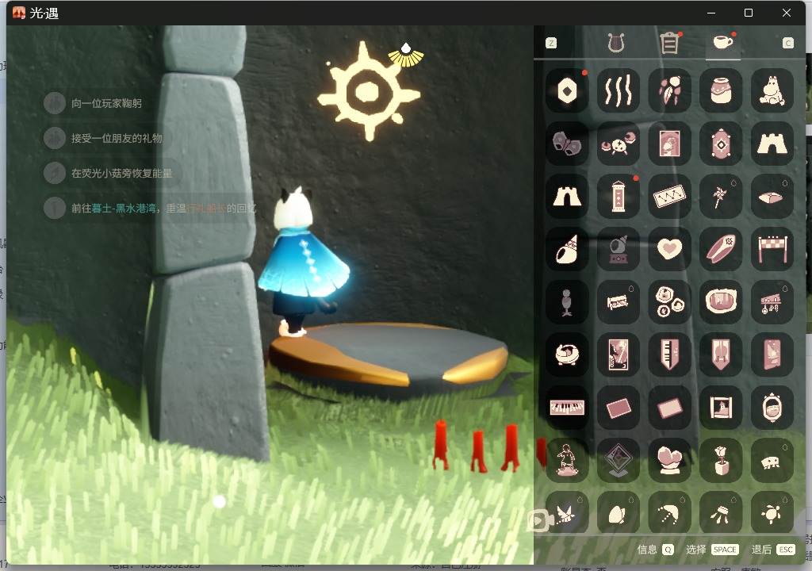Image resolution: width=812 pixels, height=571 pixels.
Task: Click the camera recording icon
Action: (x=539, y=520)
